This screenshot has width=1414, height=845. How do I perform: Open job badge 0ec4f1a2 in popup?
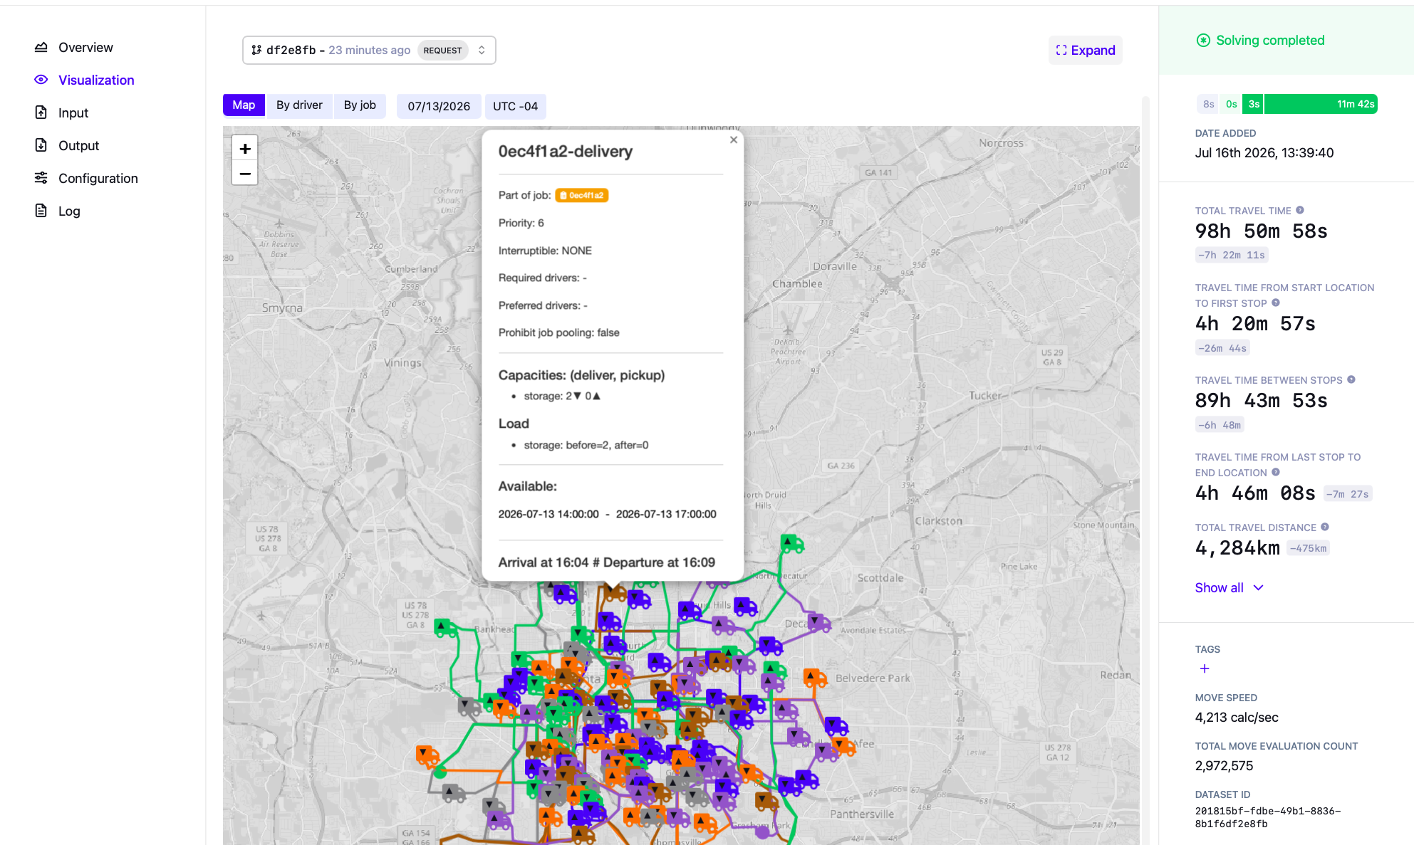581,195
